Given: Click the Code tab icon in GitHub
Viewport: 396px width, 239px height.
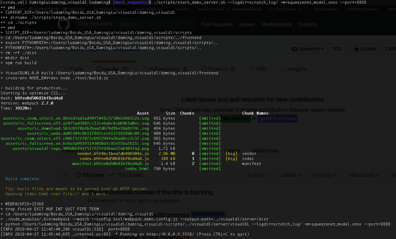Looking at the screenshot, I should click(67, 69).
